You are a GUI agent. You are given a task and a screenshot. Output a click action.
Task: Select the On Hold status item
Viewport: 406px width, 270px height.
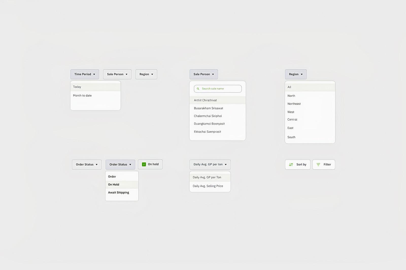(x=122, y=184)
